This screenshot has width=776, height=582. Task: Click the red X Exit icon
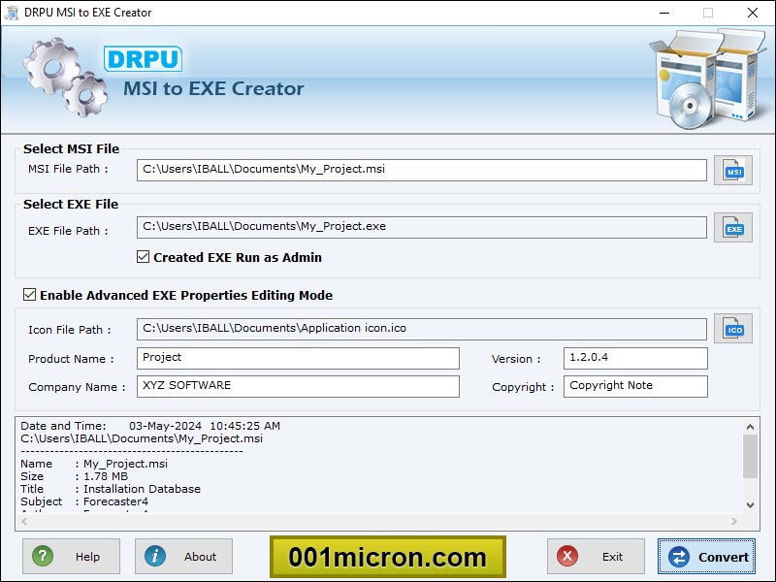pyautogui.click(x=569, y=557)
